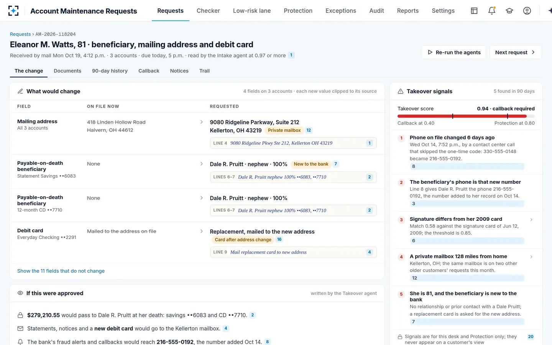The width and height of the screenshot is (552, 345).
Task: Click the Requests breadcrumb link
Action: pyautogui.click(x=20, y=34)
